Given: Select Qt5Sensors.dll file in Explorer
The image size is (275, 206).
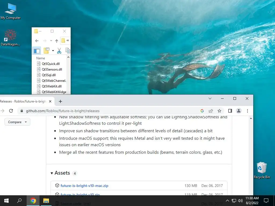Looking at the screenshot, I should click(52, 69).
